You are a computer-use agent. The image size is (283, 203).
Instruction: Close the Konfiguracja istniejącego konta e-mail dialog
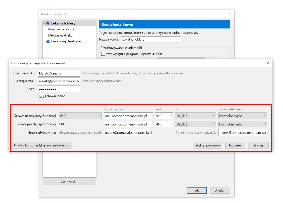pyautogui.click(x=268, y=63)
